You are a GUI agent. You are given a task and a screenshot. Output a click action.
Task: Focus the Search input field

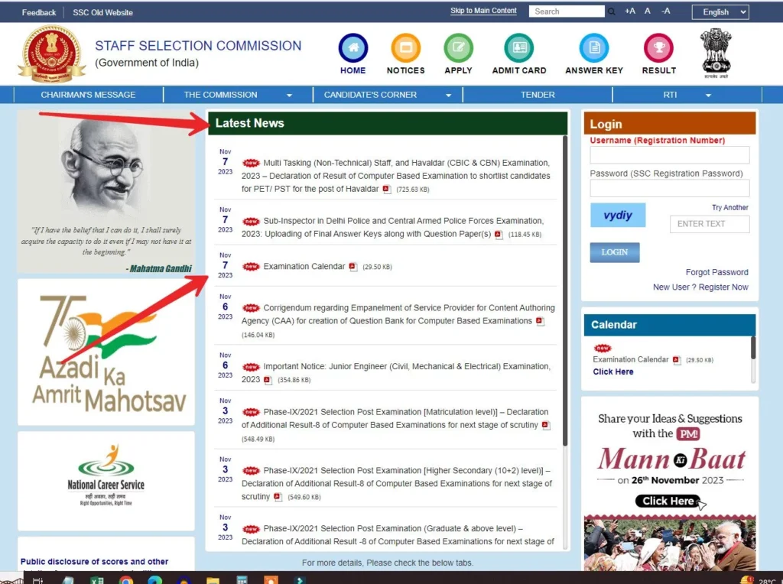[567, 11]
